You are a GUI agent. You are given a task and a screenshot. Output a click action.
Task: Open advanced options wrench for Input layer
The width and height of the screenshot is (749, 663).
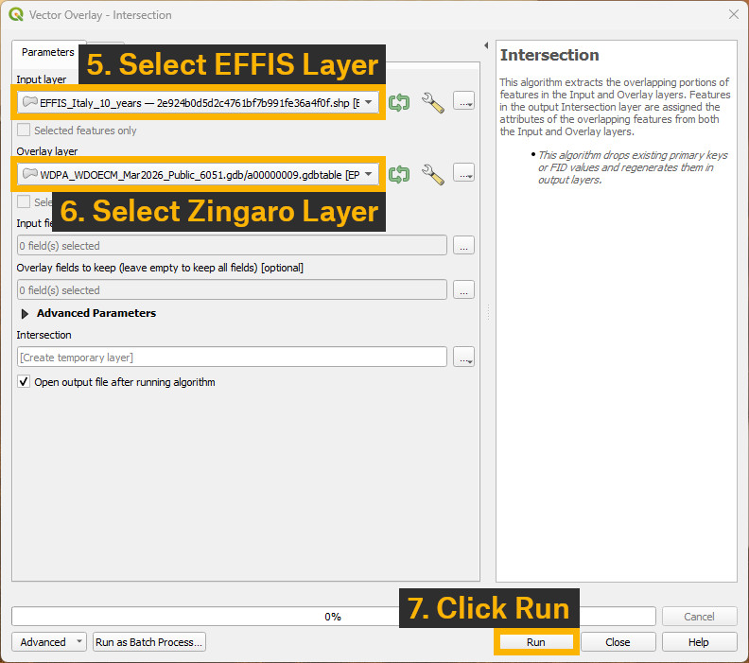tap(433, 102)
